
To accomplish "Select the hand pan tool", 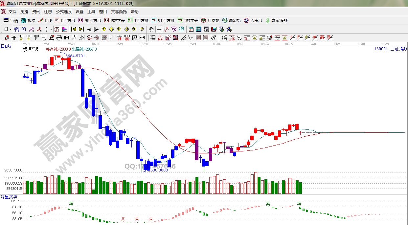I will (151, 29).
